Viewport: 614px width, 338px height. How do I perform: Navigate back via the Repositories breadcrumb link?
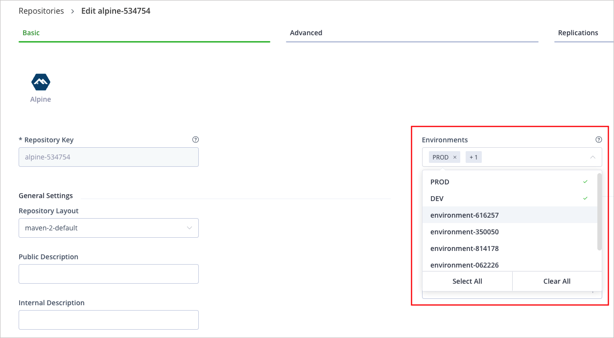(x=41, y=10)
